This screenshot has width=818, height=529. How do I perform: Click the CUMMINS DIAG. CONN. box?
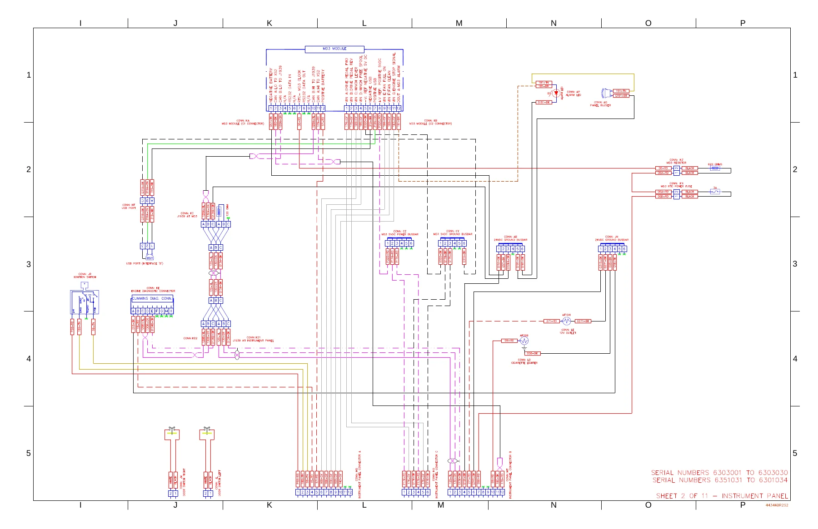coord(152,298)
